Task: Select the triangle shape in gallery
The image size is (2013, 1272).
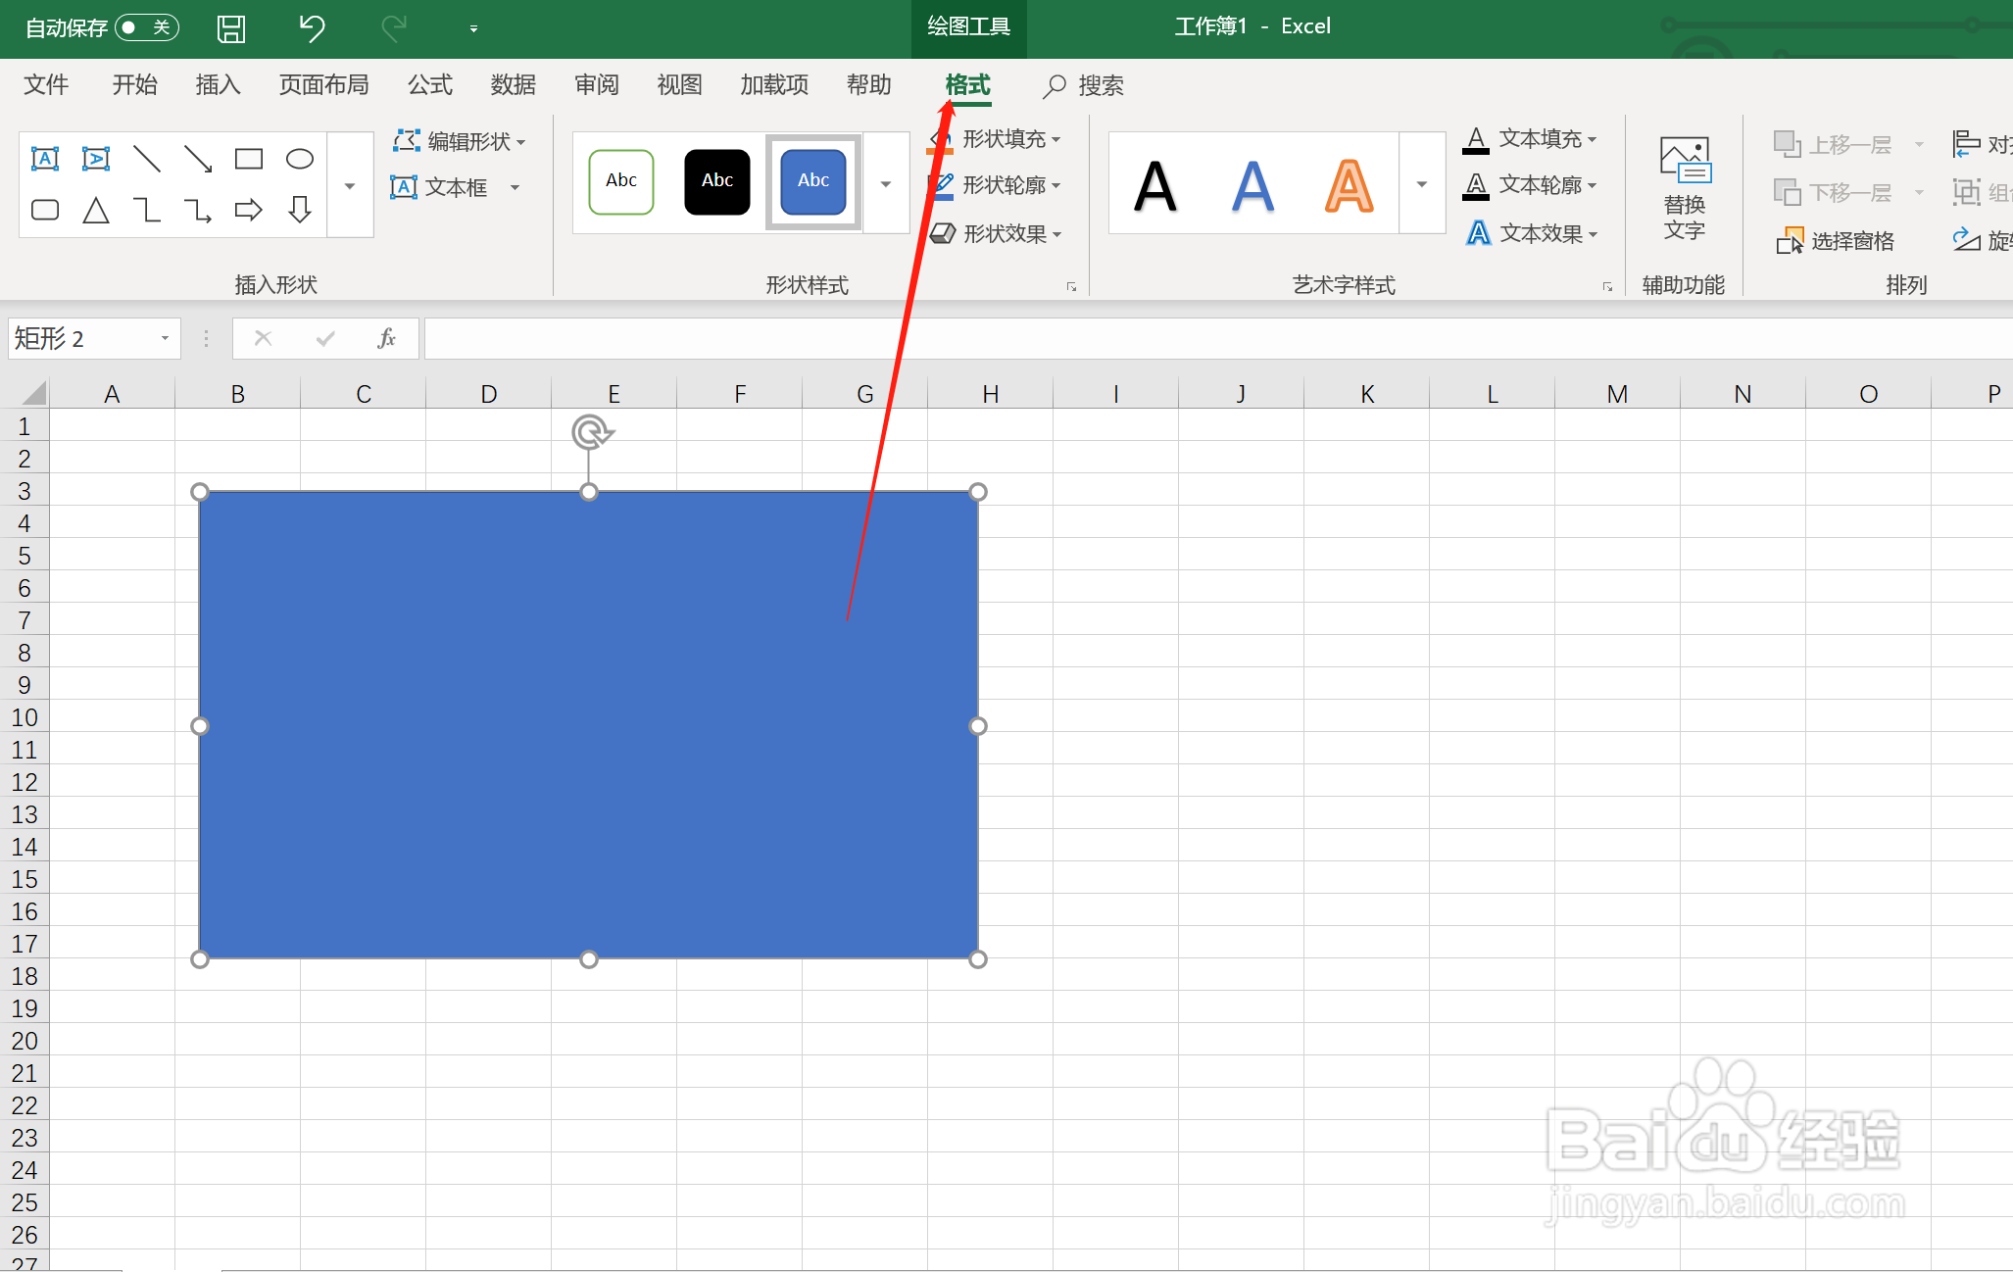Action: (96, 210)
